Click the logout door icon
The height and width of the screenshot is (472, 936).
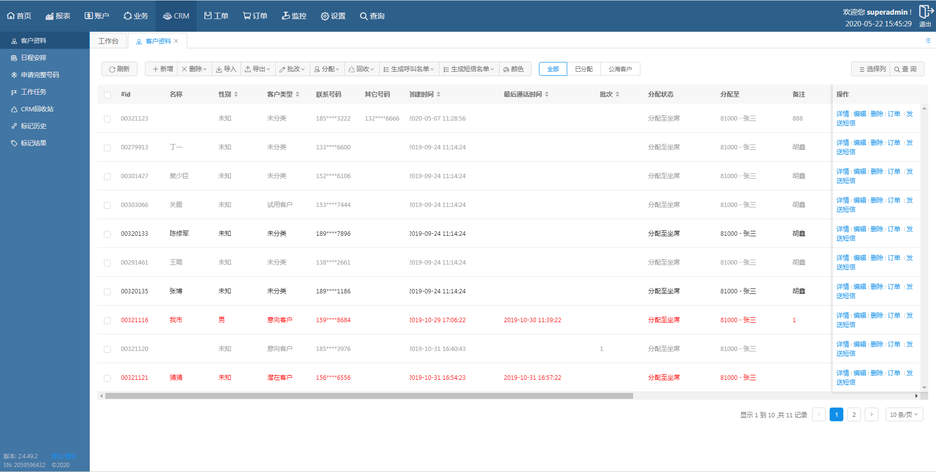[925, 12]
